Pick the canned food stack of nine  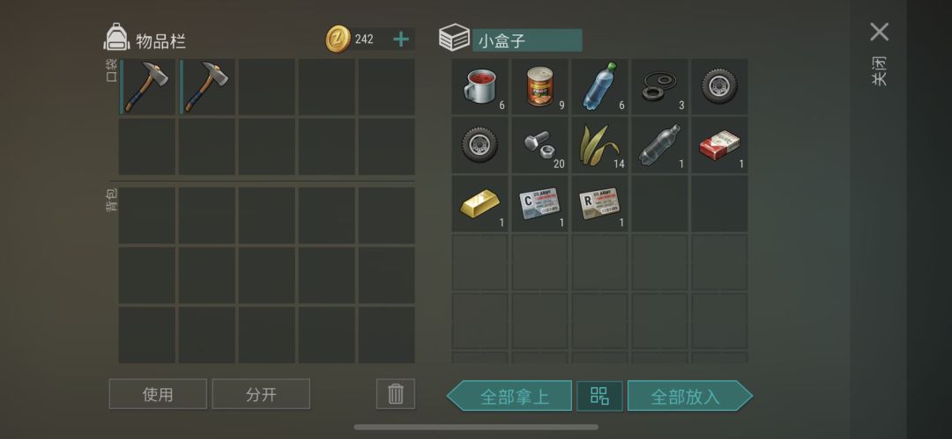pos(539,86)
